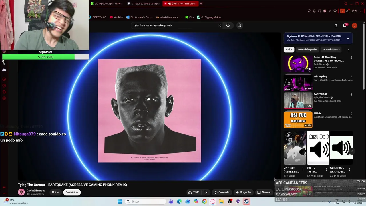Screen dimensions: 366x206
Task: Open the GavinZBeats channel name link
Action: pos(34,191)
